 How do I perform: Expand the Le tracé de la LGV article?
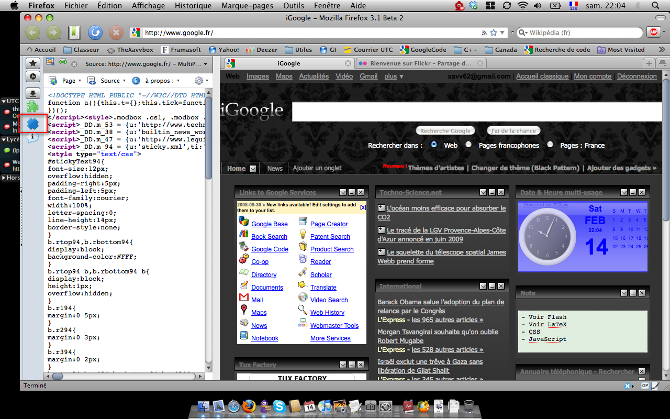pos(381,230)
